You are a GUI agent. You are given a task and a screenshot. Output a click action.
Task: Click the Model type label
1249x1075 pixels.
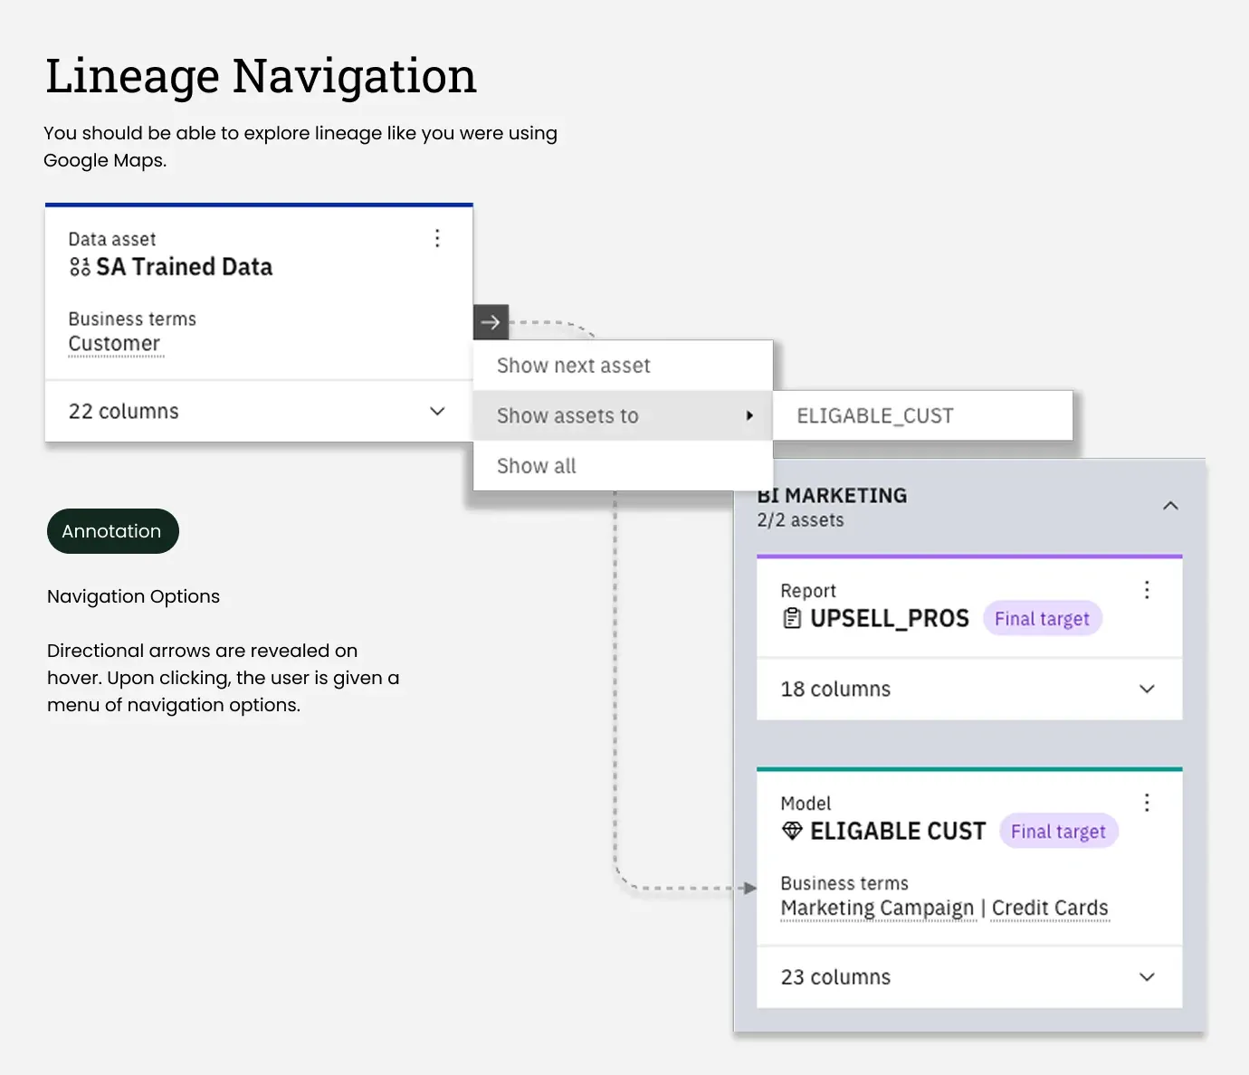806,804
